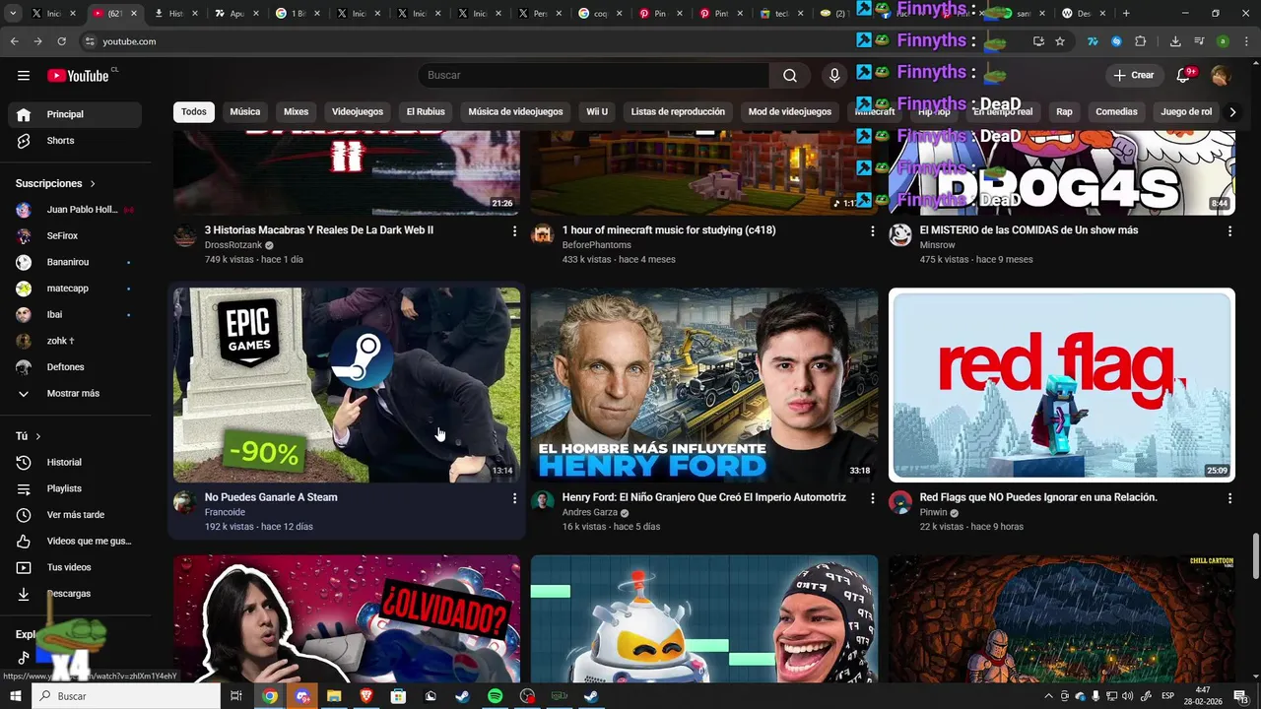Select the Mixes filter chip
1261x709 pixels.
297,112
